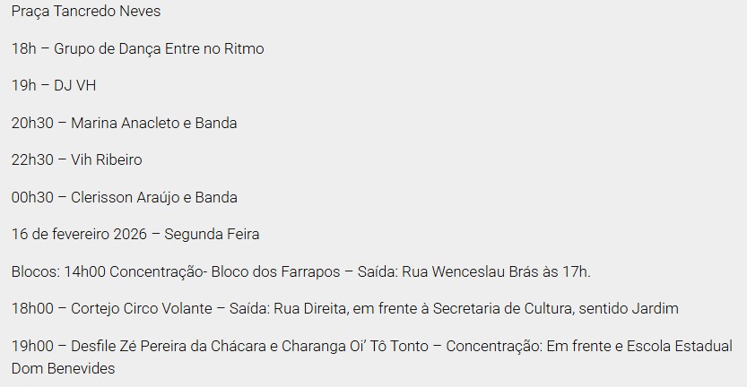This screenshot has height=387, width=747.
Task: Click the Praça Tancredo Neves heading text
Action: click(85, 12)
